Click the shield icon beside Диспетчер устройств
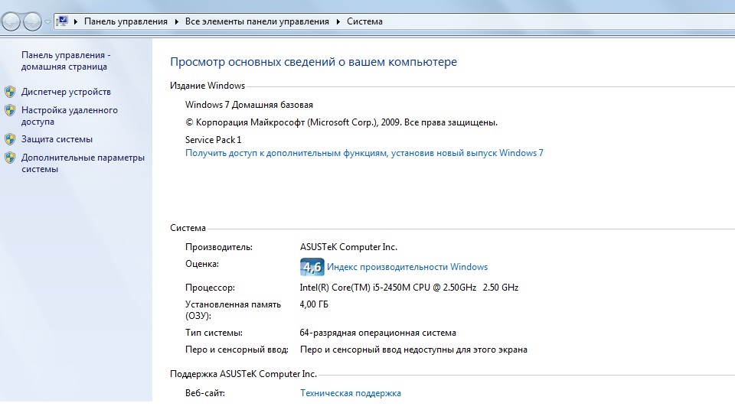735x413 pixels. point(10,92)
